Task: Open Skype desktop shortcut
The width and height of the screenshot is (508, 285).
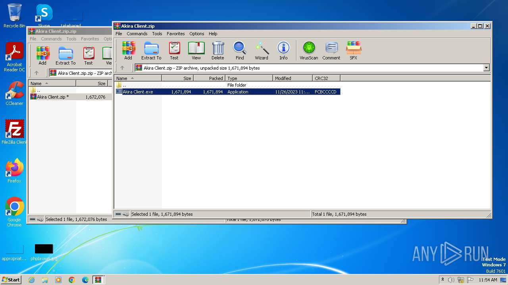Action: (44, 15)
